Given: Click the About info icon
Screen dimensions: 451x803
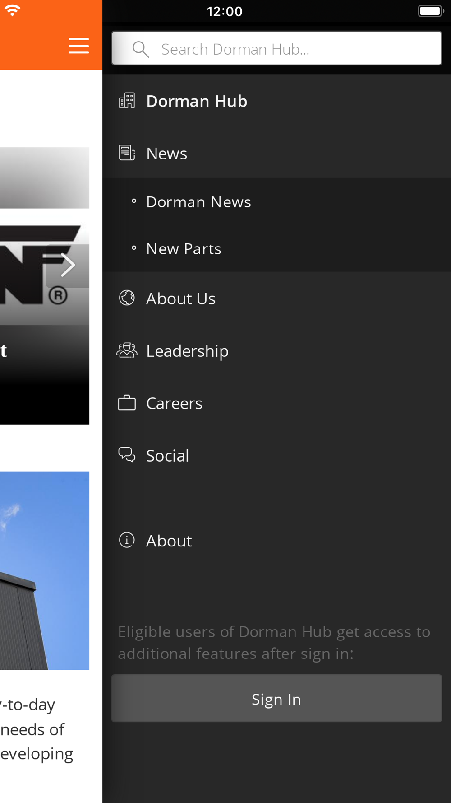Looking at the screenshot, I should point(127,540).
